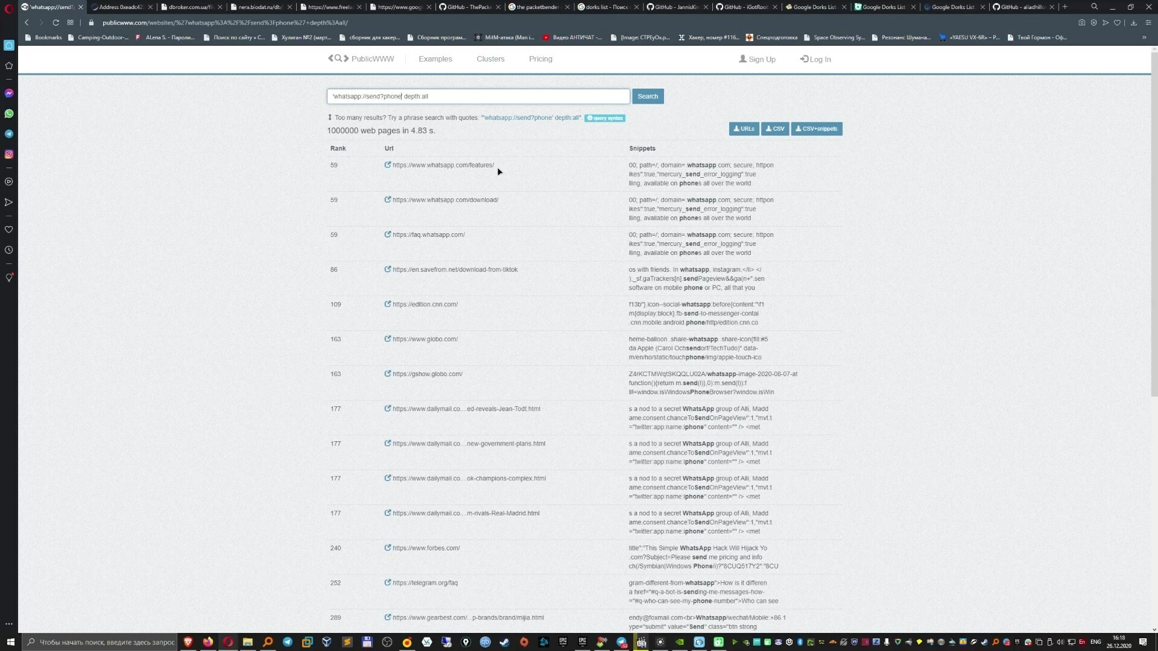This screenshot has width=1158, height=651.
Task: Show more bookmarks with the chevron overflow
Action: 1144,37
